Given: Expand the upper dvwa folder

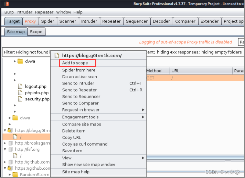Looking at the screenshot, I should 15,61.
